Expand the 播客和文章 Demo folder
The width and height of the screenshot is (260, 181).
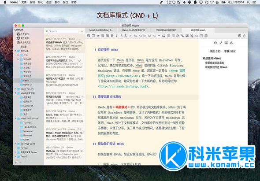(15, 152)
